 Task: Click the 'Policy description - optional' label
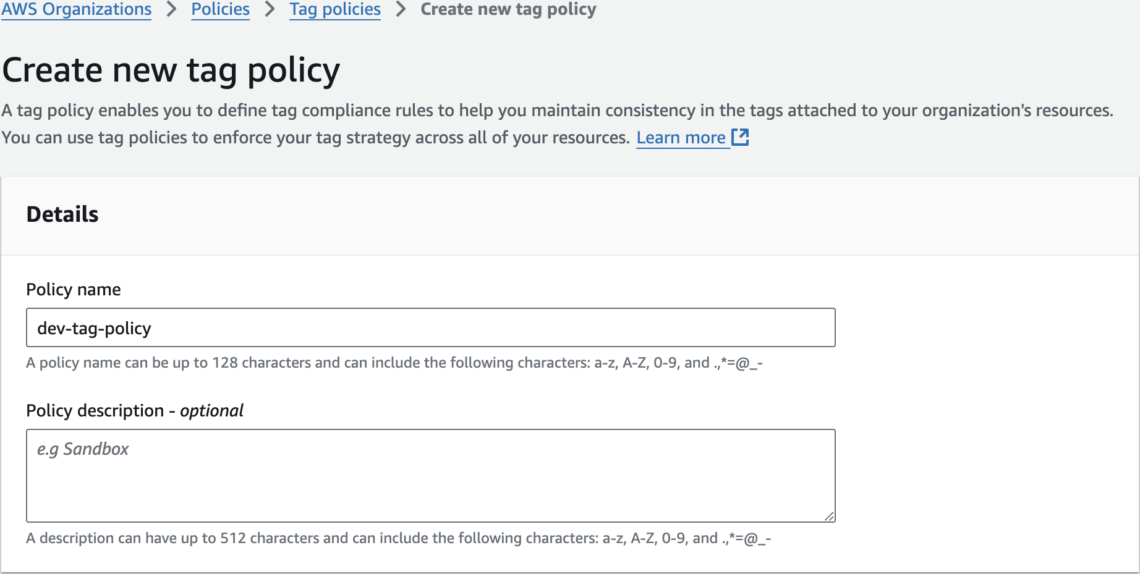(x=135, y=411)
